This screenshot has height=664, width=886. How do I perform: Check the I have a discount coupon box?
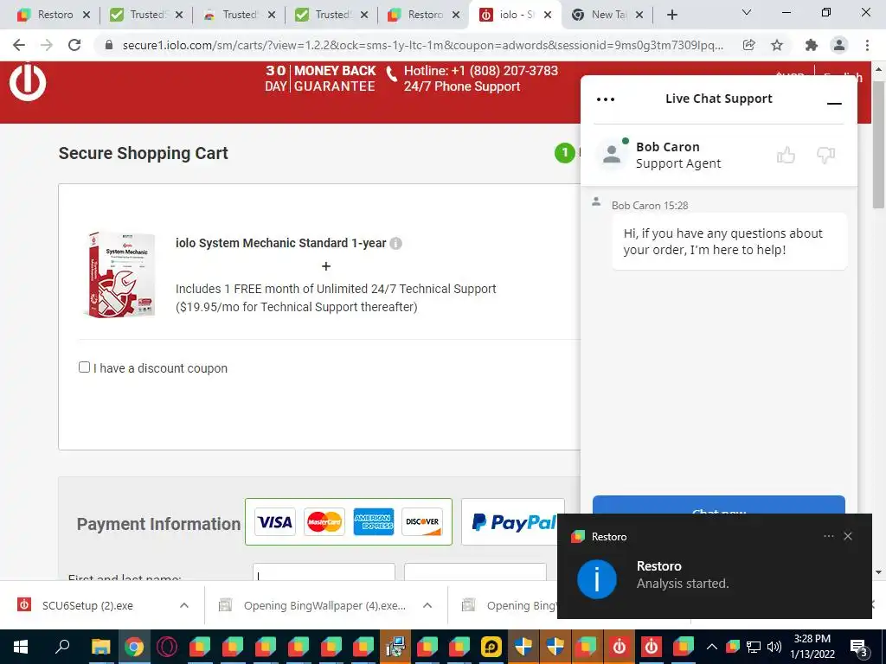(84, 367)
